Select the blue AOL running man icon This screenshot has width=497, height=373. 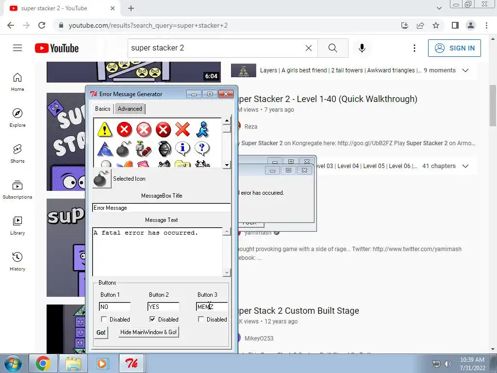(x=202, y=129)
